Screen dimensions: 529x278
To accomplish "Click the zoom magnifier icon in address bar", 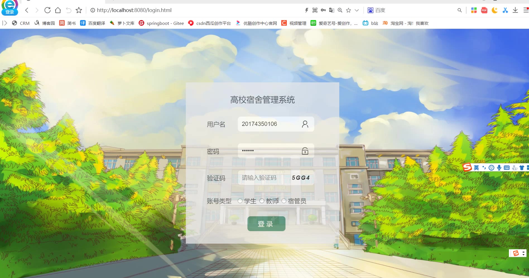I will (340, 10).
